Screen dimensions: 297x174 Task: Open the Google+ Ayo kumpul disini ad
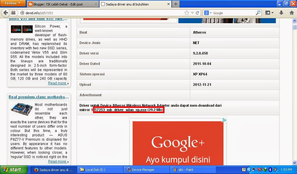(x=178, y=143)
